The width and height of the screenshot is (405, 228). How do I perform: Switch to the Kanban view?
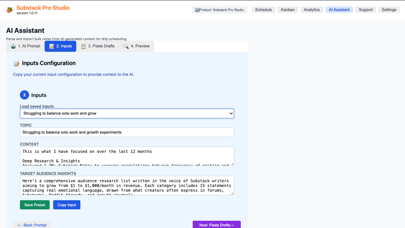pyautogui.click(x=288, y=10)
